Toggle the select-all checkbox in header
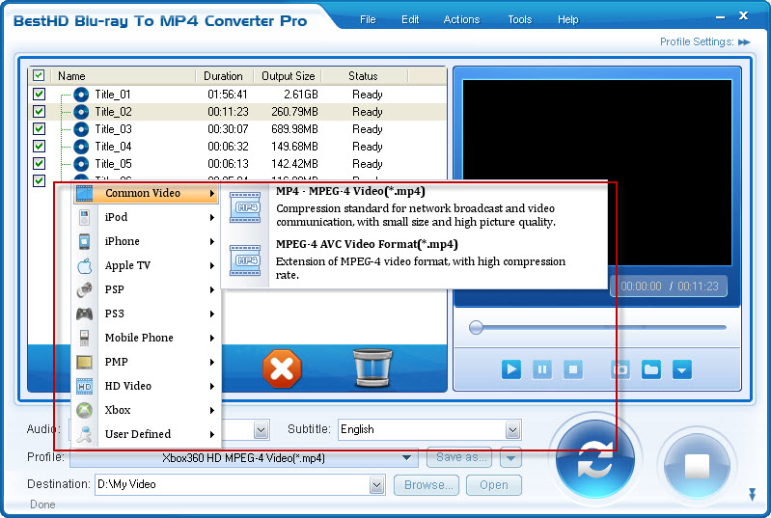Viewport: 771px width, 518px height. (x=39, y=75)
